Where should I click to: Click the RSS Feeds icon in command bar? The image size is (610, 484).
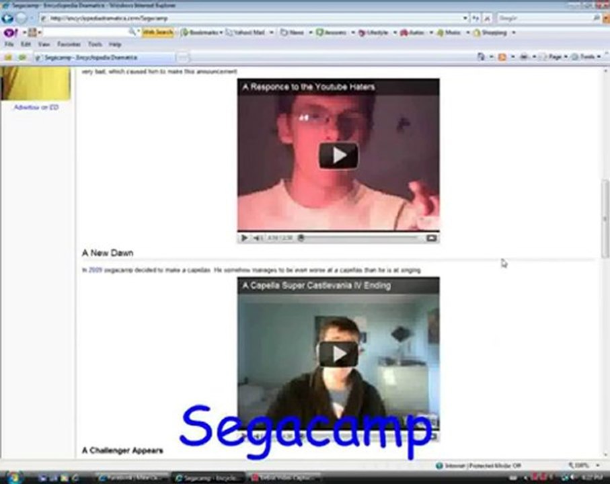click(x=502, y=56)
